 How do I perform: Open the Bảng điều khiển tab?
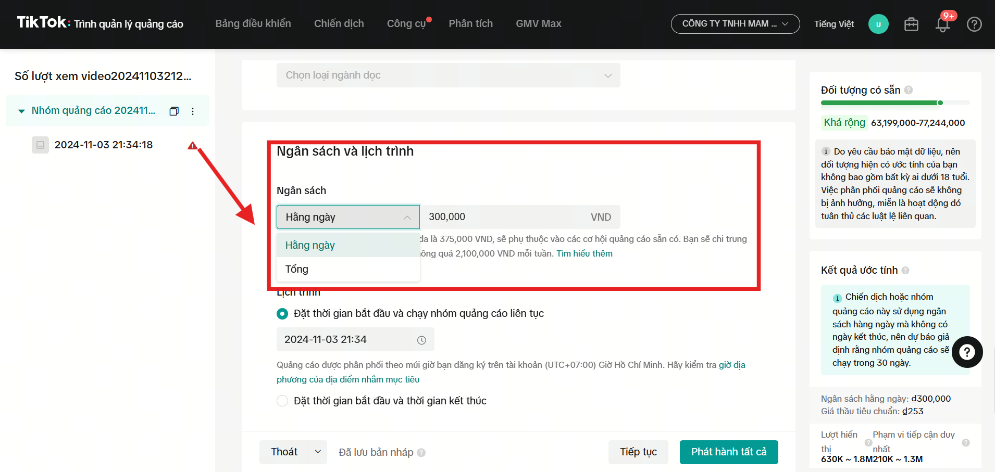(x=253, y=23)
